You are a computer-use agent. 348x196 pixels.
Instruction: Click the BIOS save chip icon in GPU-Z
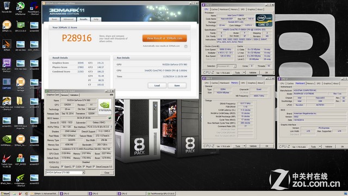(x=109, y=118)
